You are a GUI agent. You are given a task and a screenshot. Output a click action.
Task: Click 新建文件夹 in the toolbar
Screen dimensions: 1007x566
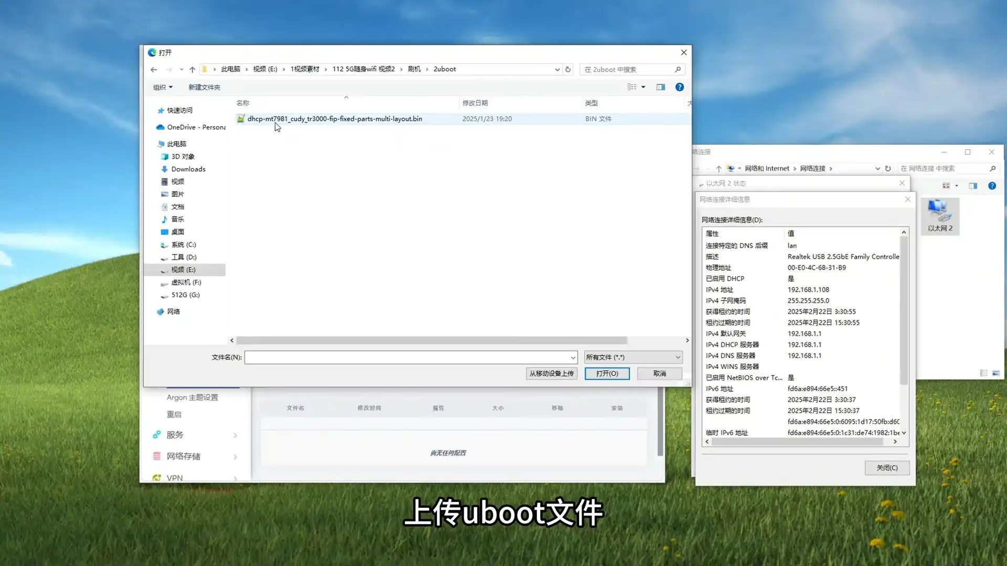(204, 87)
